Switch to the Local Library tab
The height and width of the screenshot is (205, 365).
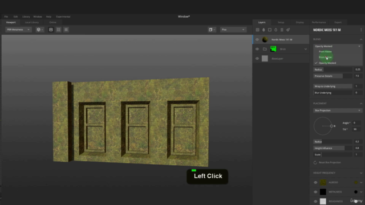[32, 22]
